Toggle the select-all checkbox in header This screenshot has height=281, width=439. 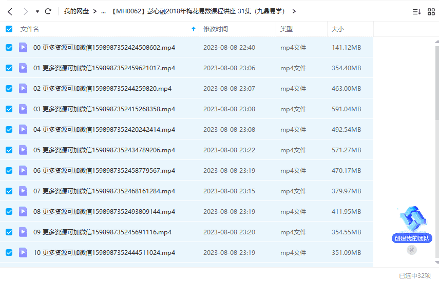click(9, 29)
